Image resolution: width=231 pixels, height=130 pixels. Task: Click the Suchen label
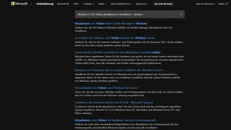point(221,4)
